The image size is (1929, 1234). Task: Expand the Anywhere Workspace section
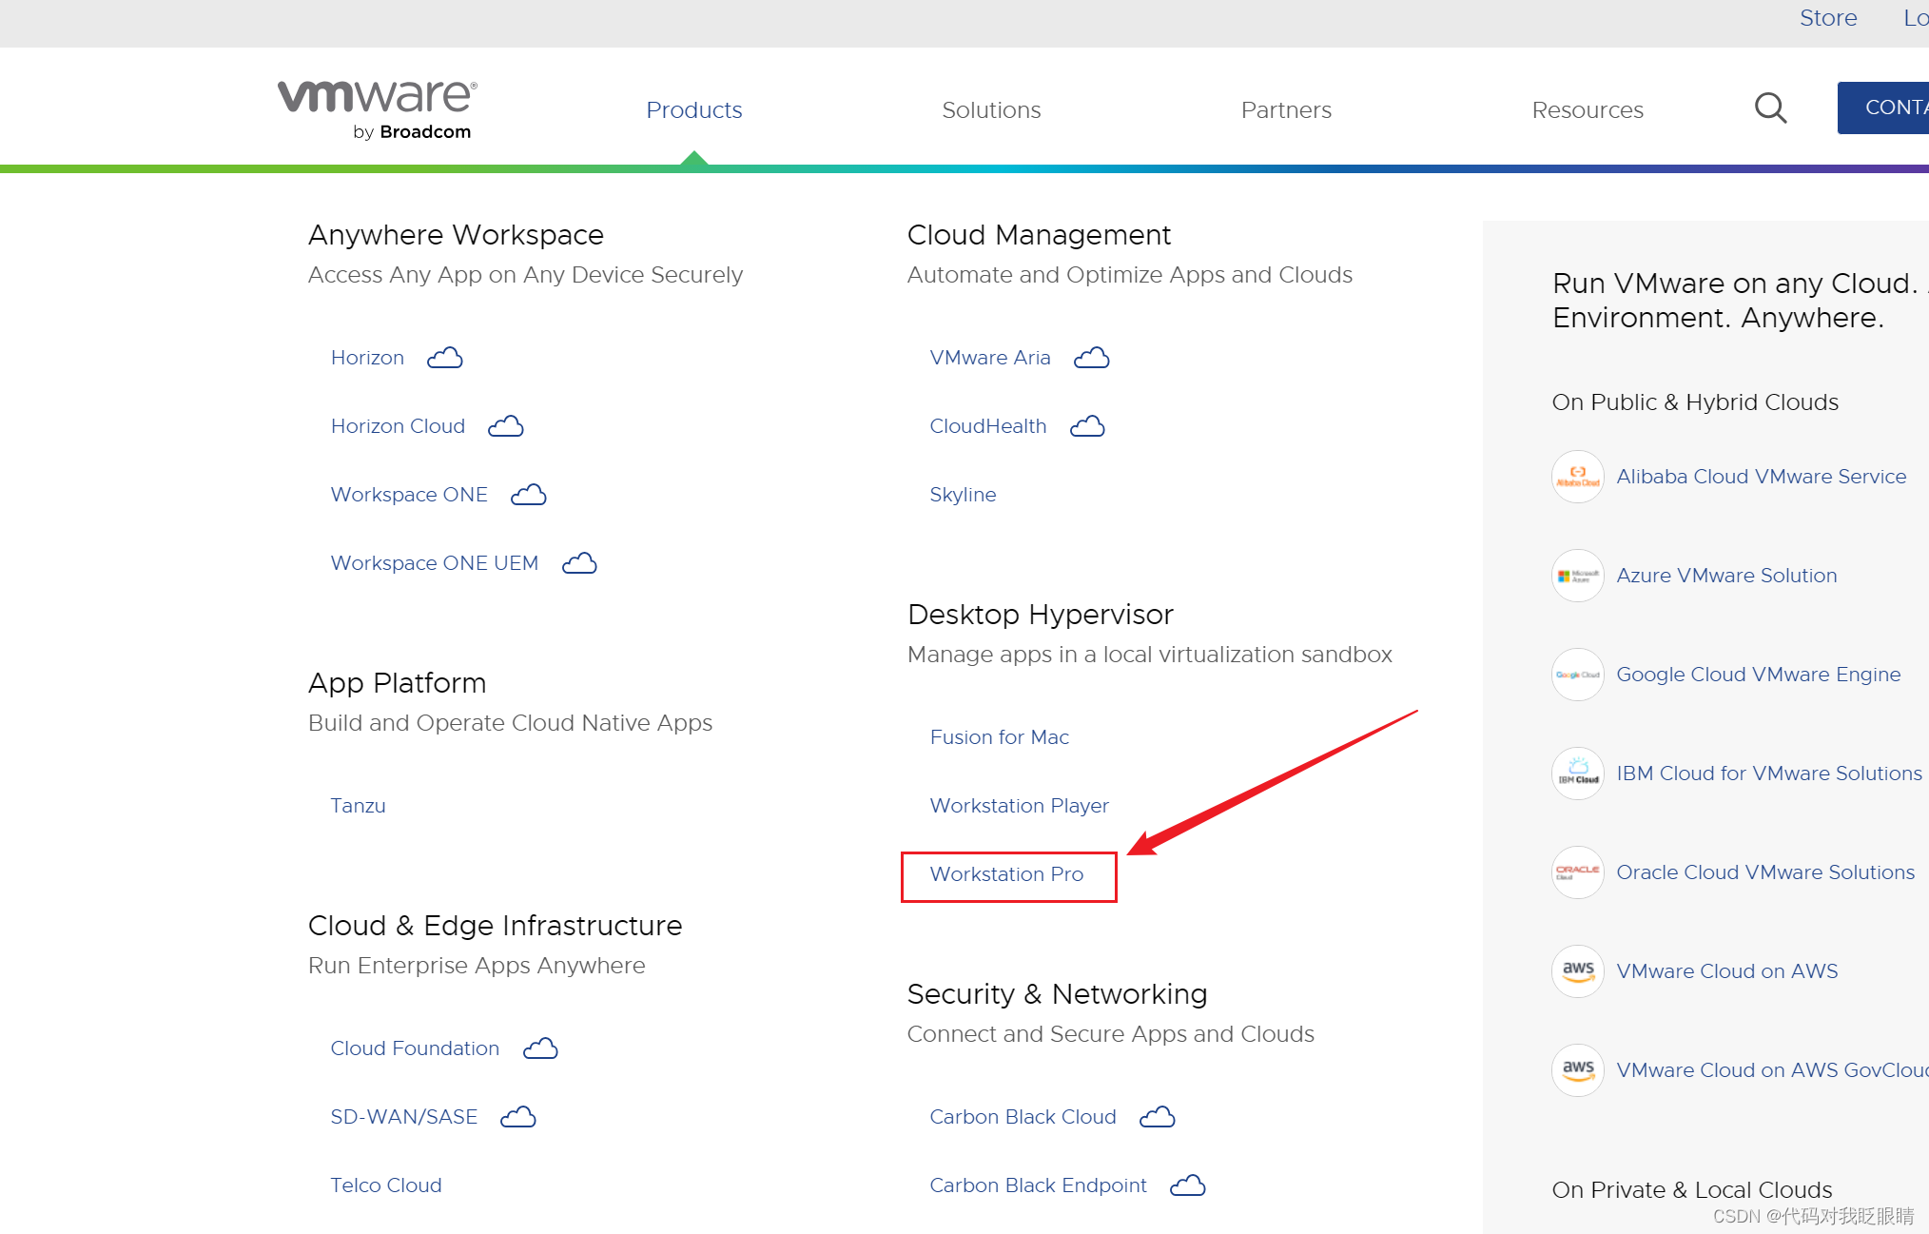click(x=454, y=235)
